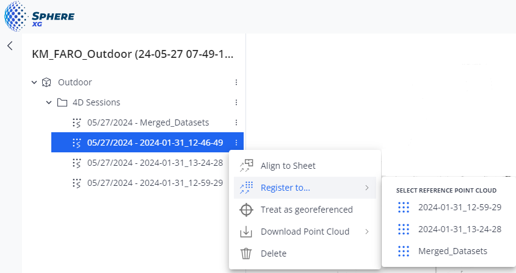
Task: Select the 05/27/2024 - Merged_Datasets tree item
Action: click(148, 122)
